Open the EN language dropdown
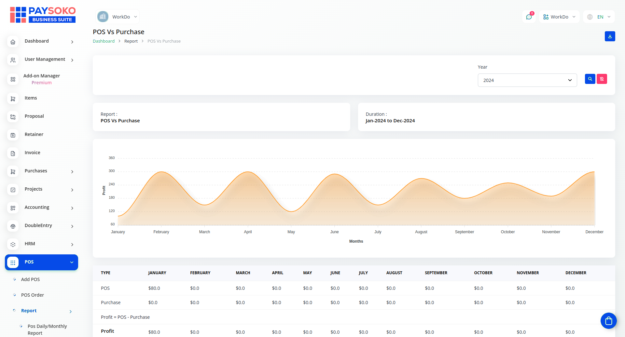Image resolution: width=625 pixels, height=337 pixels. 599,17
